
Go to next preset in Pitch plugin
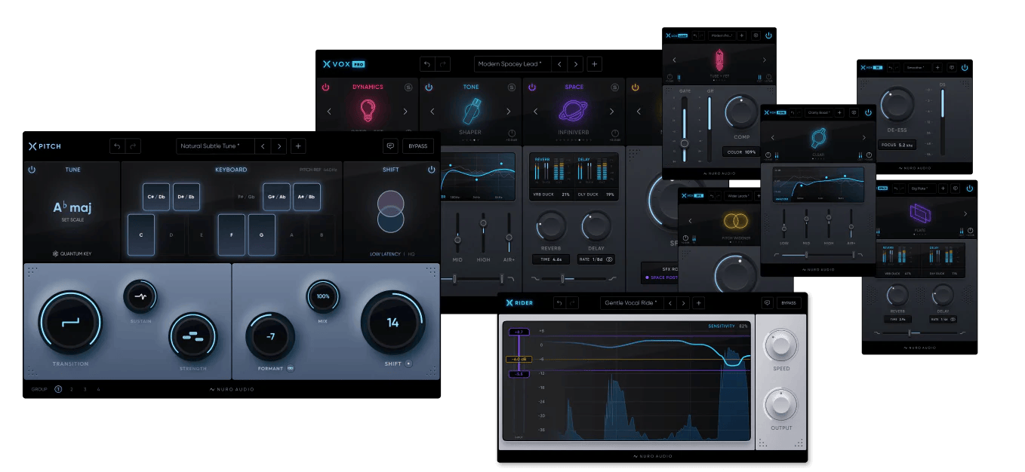tap(279, 146)
